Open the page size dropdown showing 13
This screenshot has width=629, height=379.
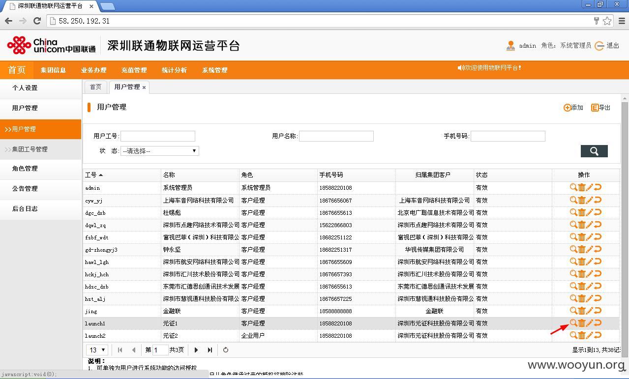(x=97, y=350)
